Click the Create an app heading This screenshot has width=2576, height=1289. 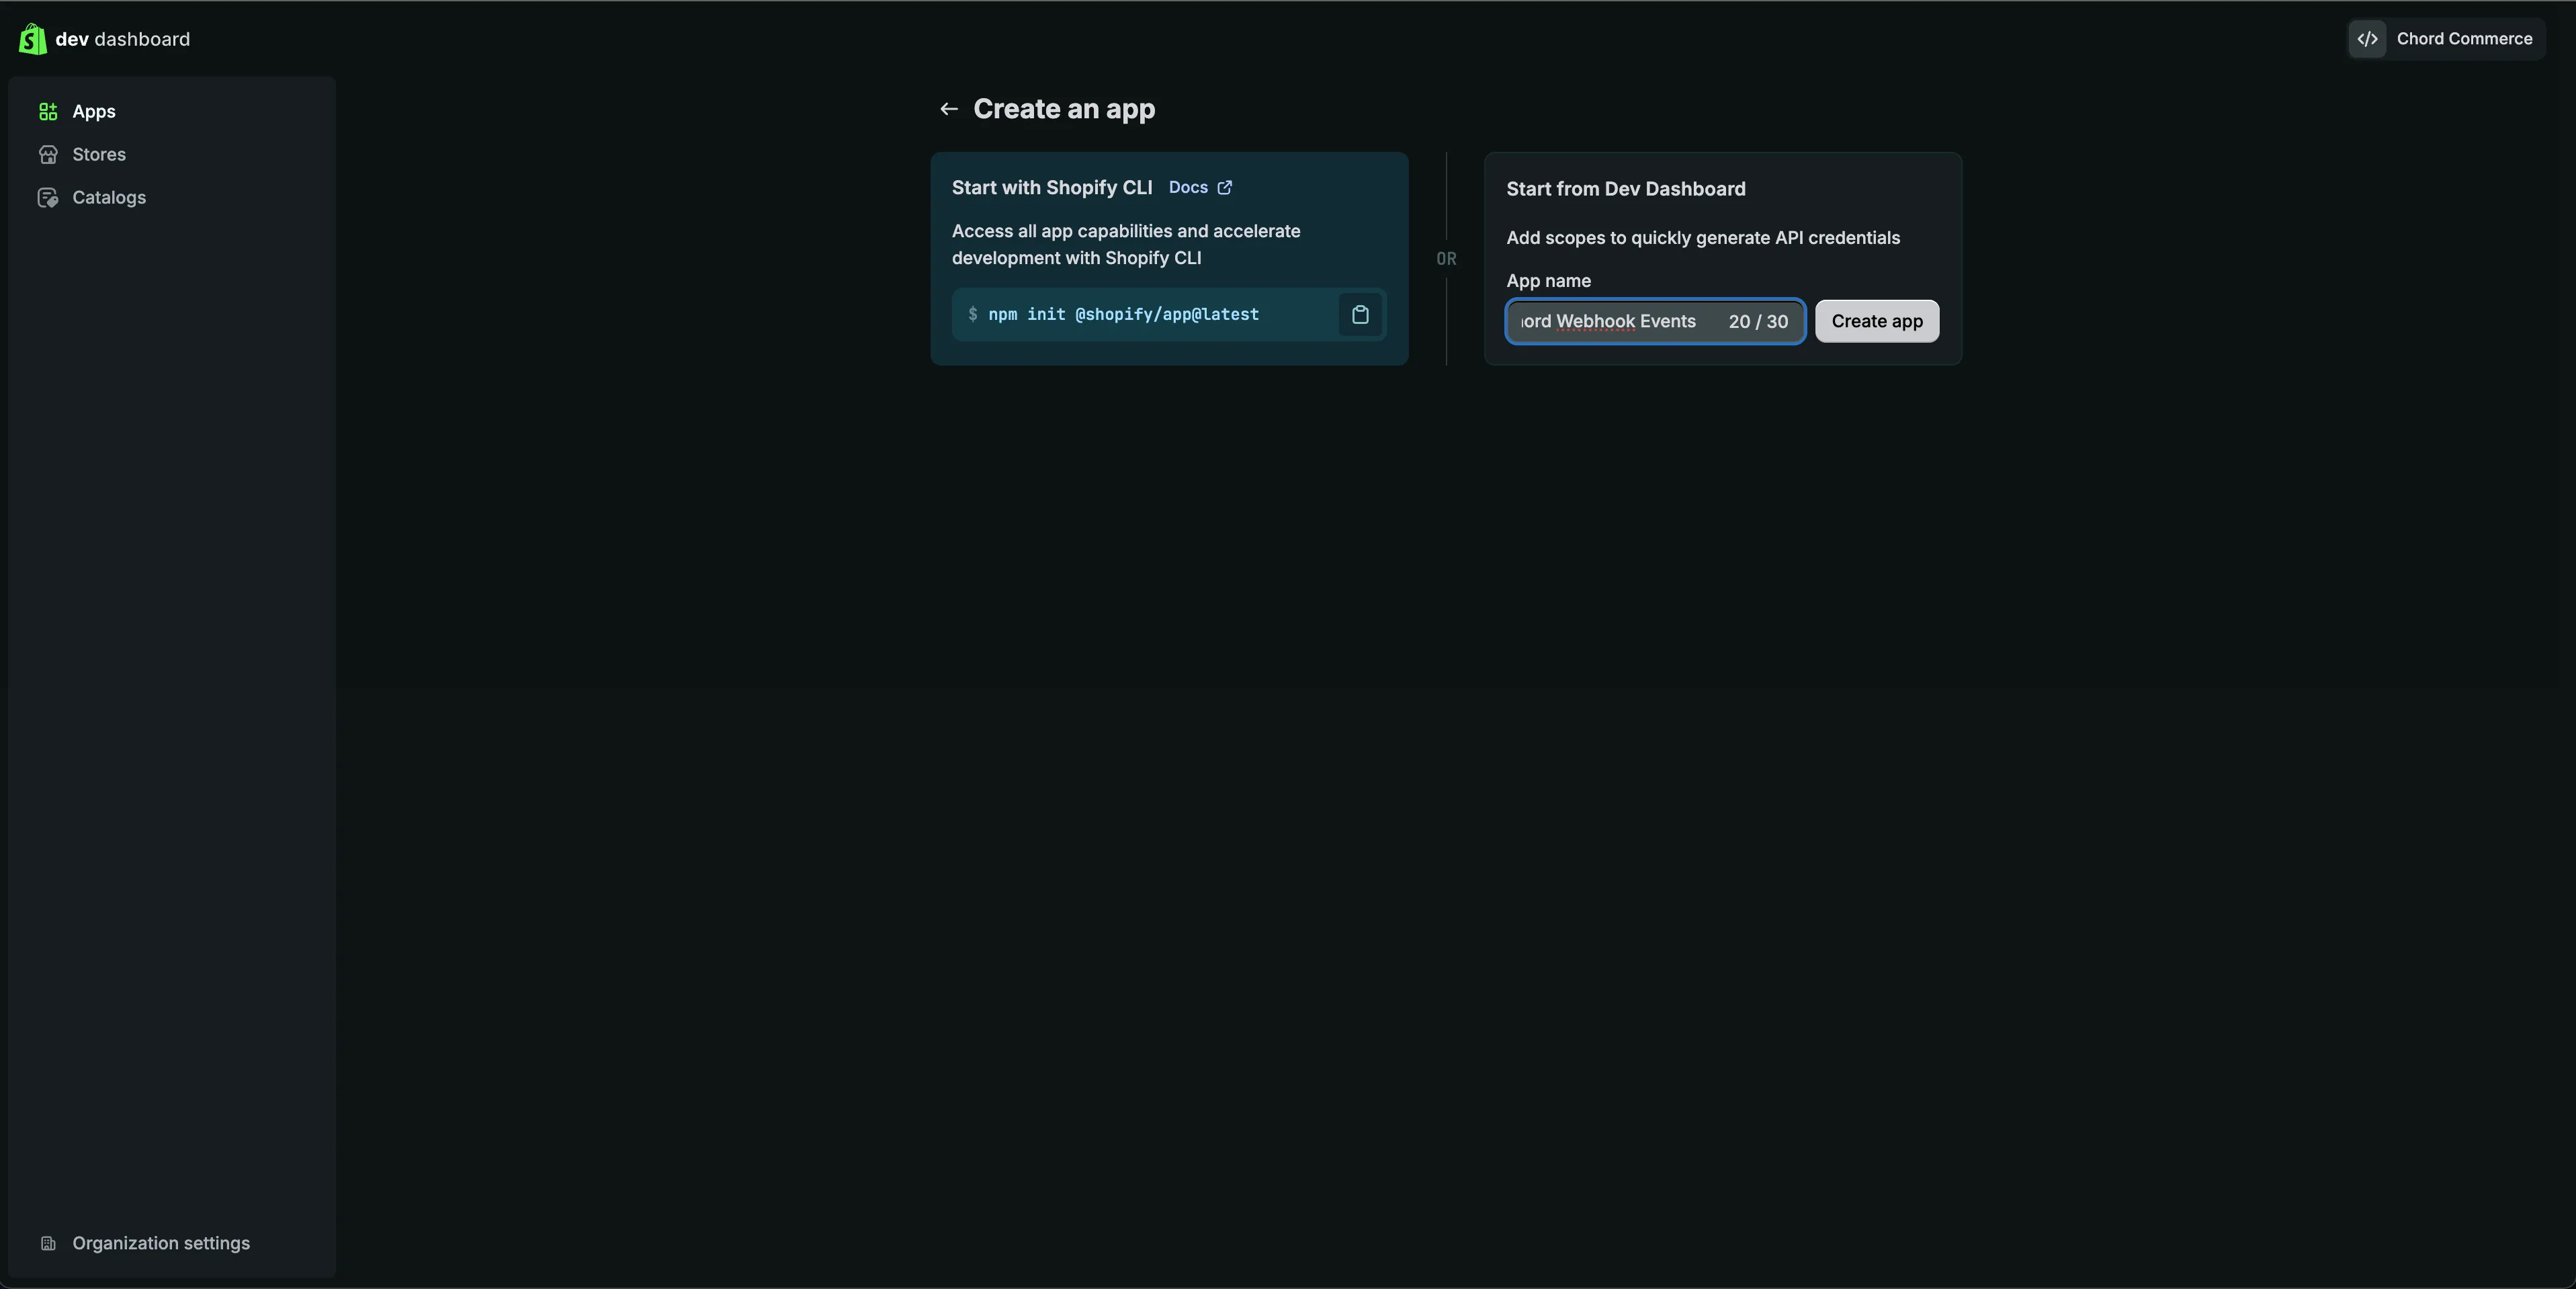[x=1064, y=109]
